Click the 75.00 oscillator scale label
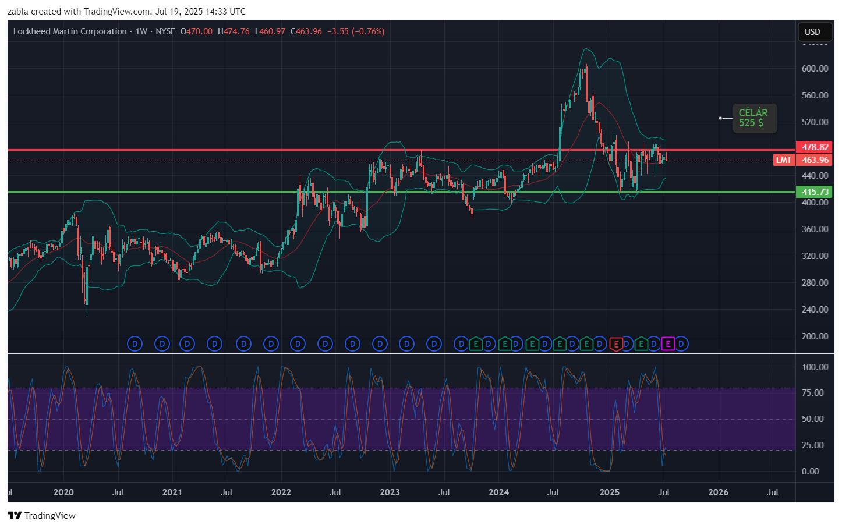842x528 pixels. pyautogui.click(x=813, y=392)
